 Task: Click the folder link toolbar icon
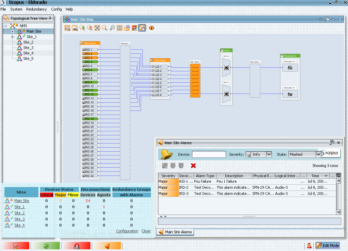(75, 28)
